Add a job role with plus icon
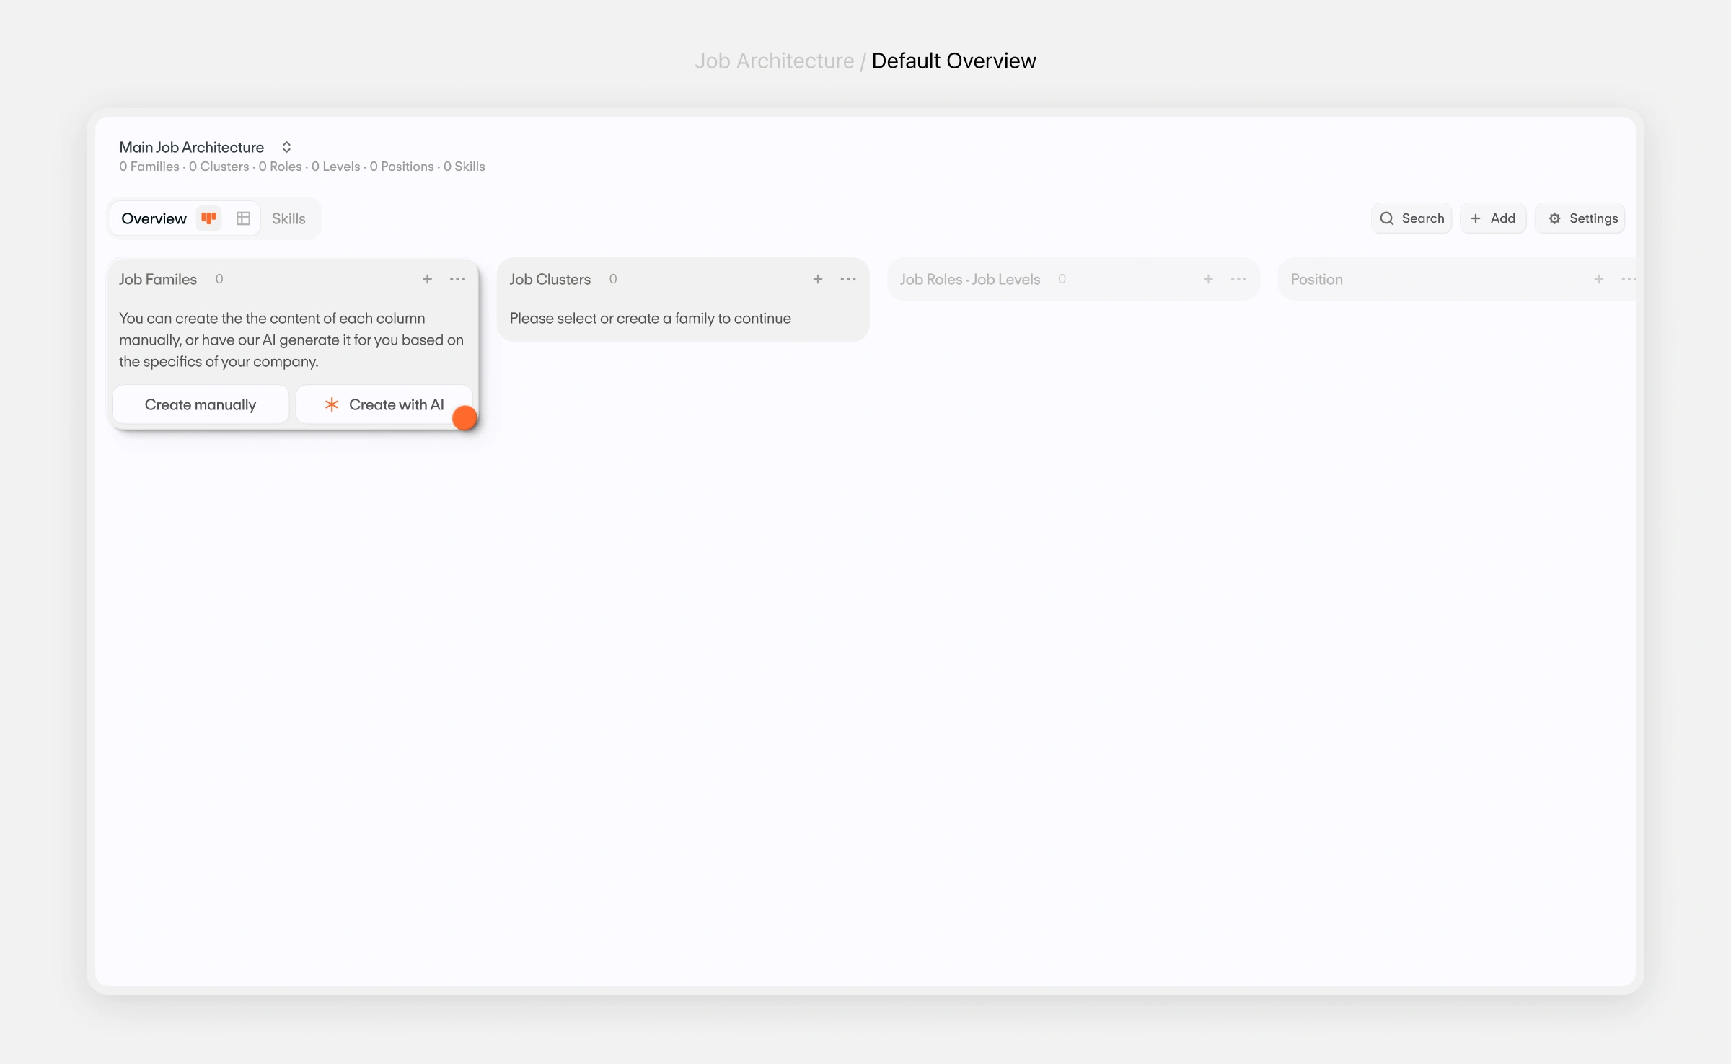Viewport: 1731px width, 1064px height. 1208,279
